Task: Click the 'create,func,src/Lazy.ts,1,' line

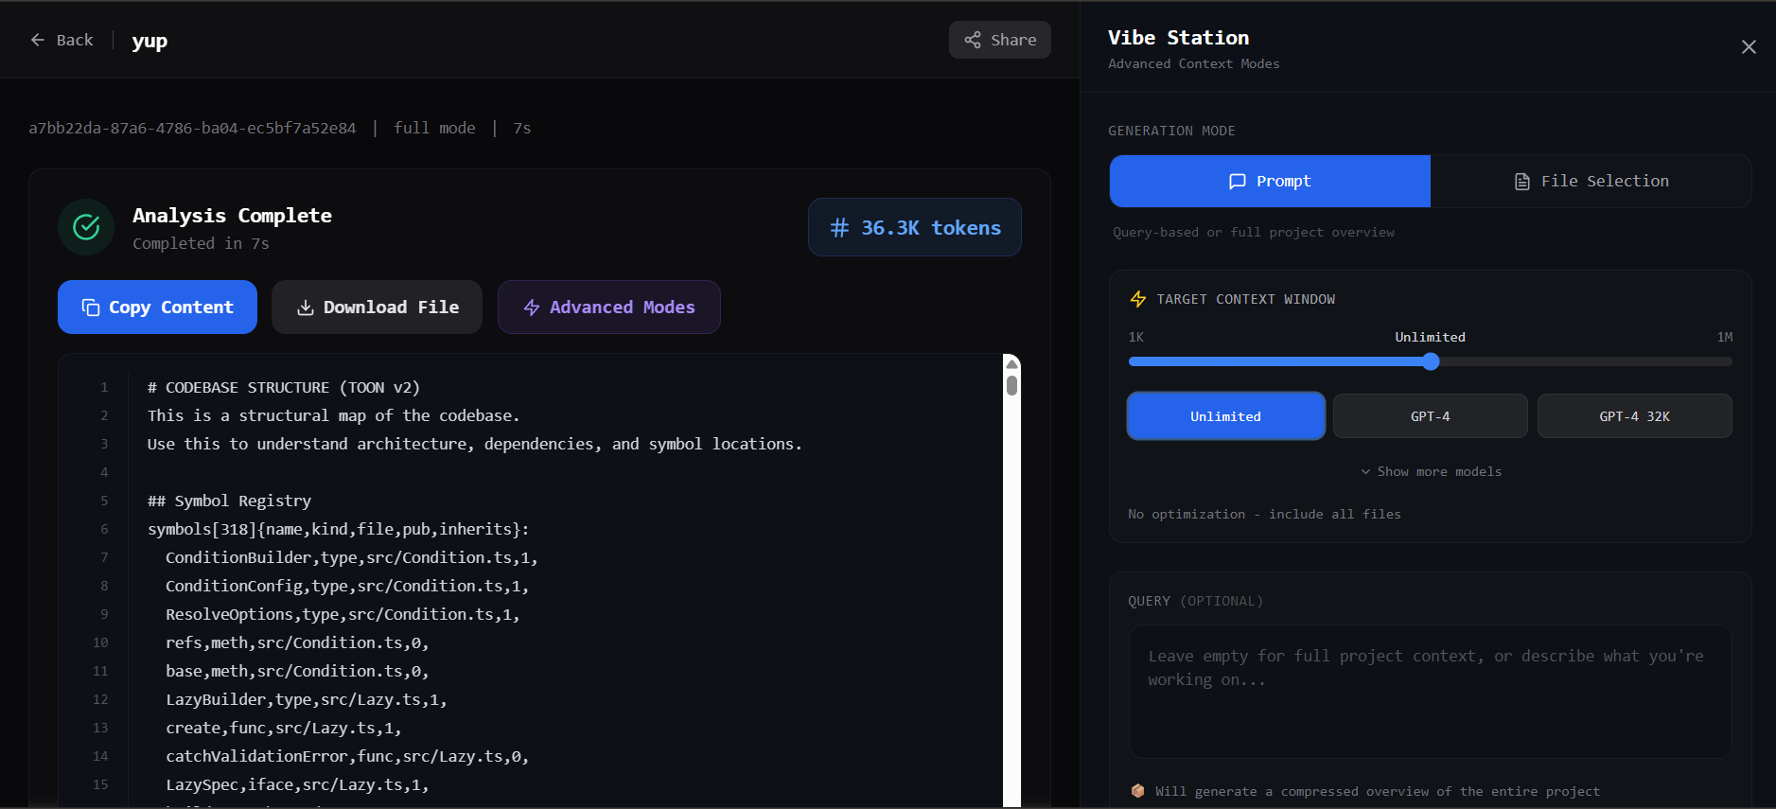Action: tap(284, 728)
